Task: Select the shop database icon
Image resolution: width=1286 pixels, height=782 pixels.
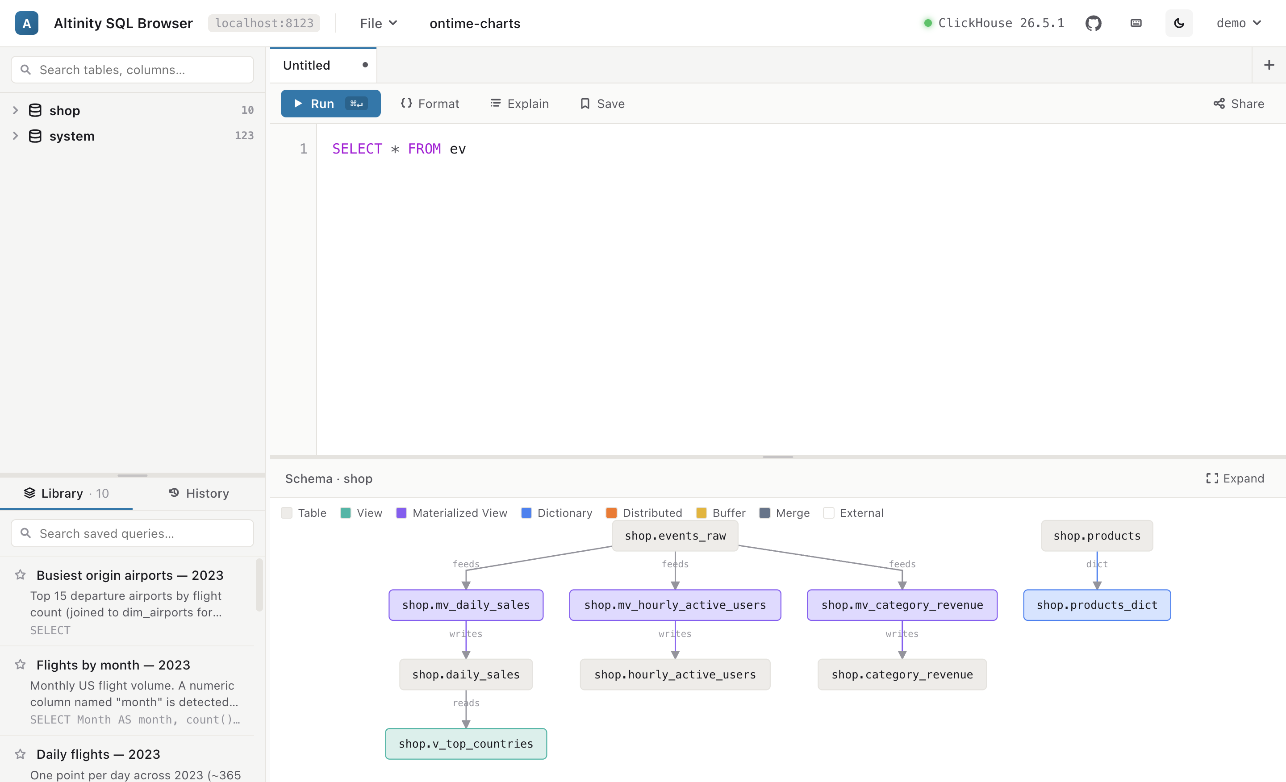Action: tap(35, 110)
